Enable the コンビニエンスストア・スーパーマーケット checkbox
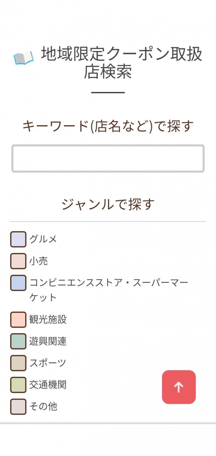The width and height of the screenshot is (216, 456). pos(18,283)
